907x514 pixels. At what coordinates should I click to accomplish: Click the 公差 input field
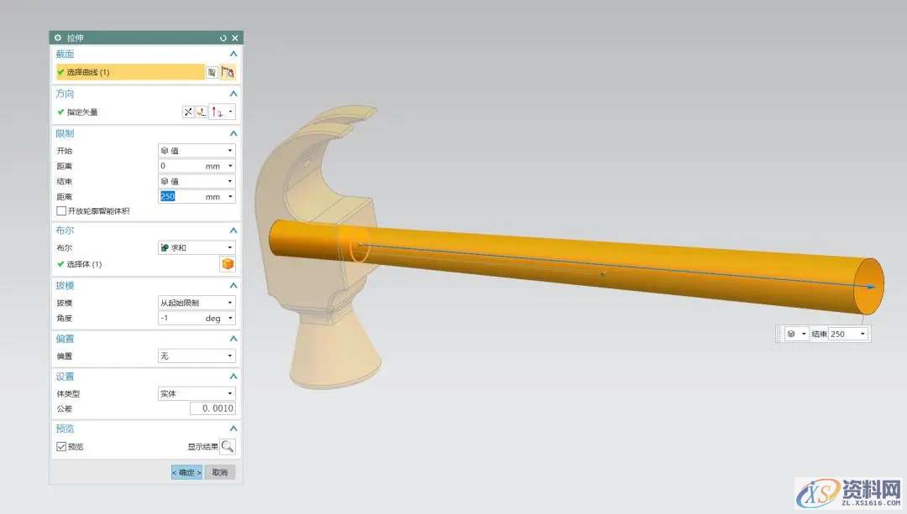(212, 409)
